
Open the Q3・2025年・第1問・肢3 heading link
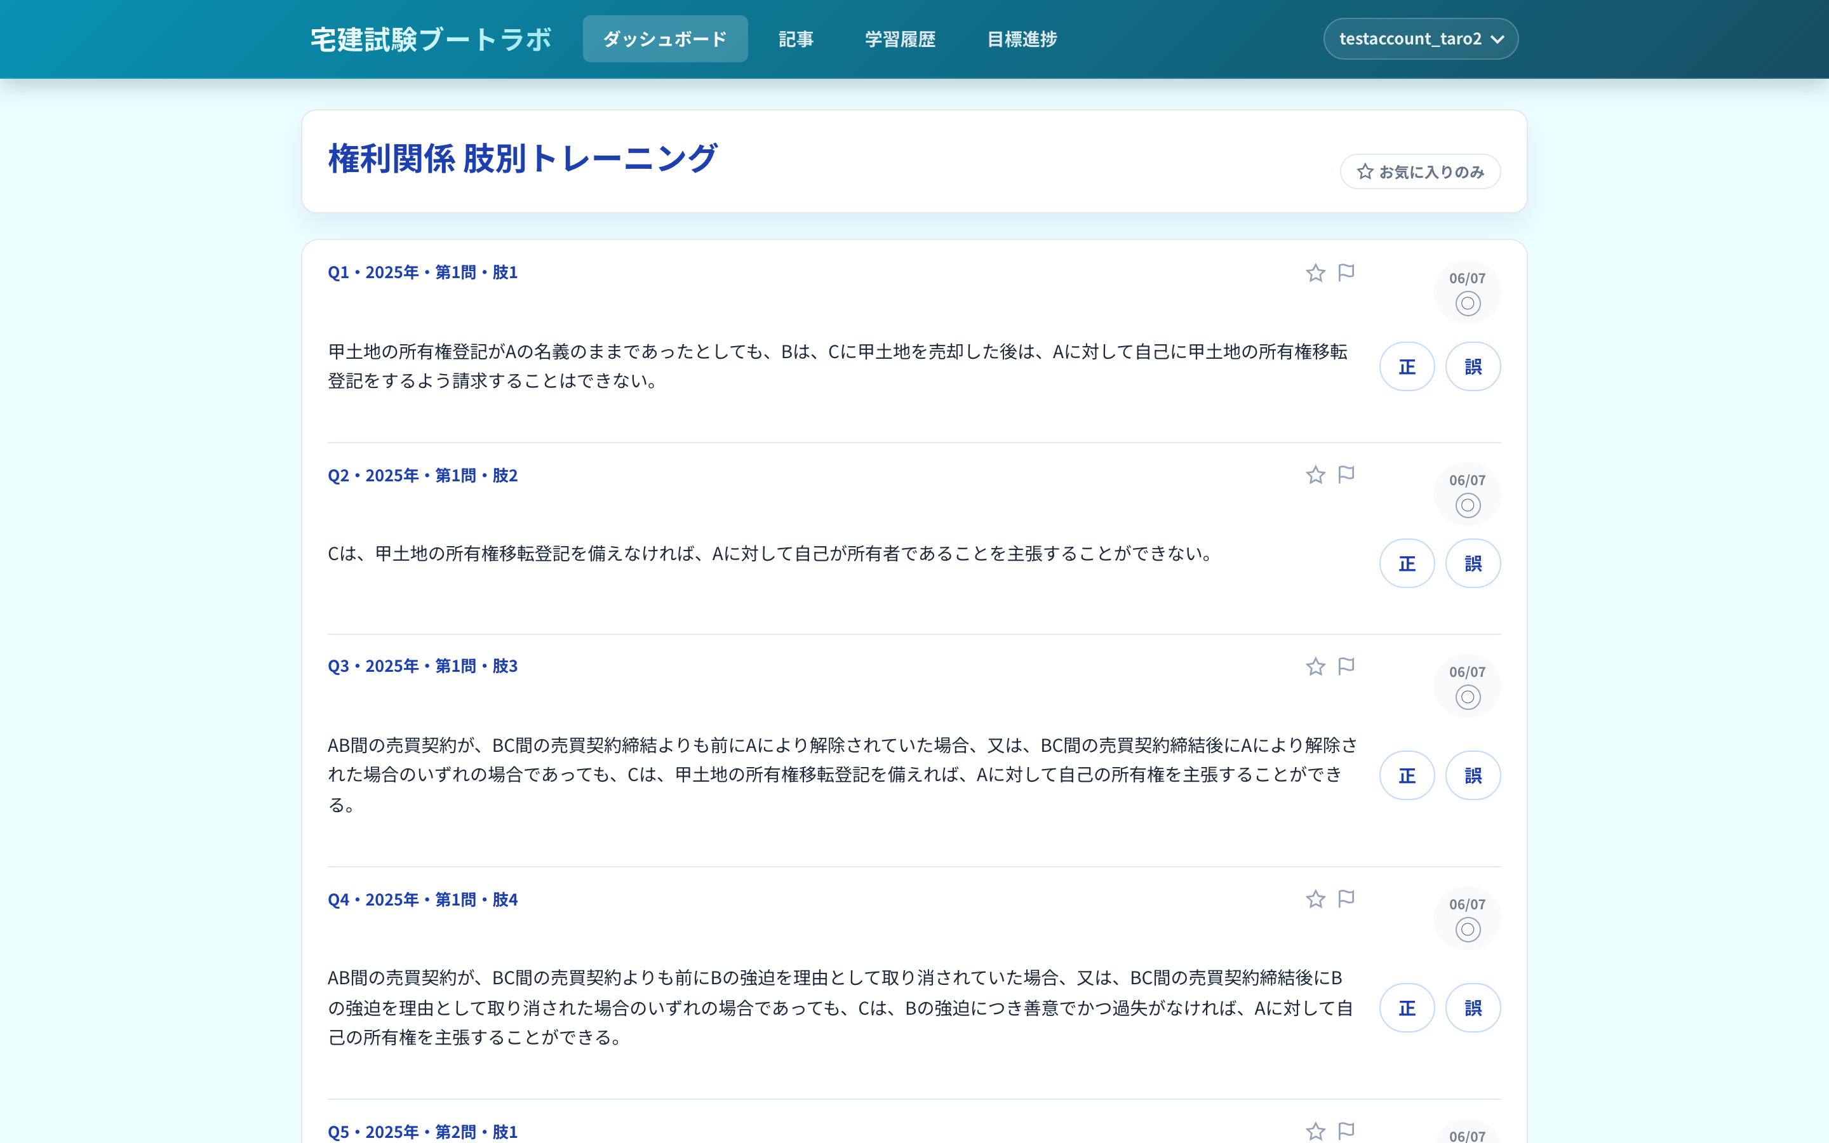click(422, 666)
